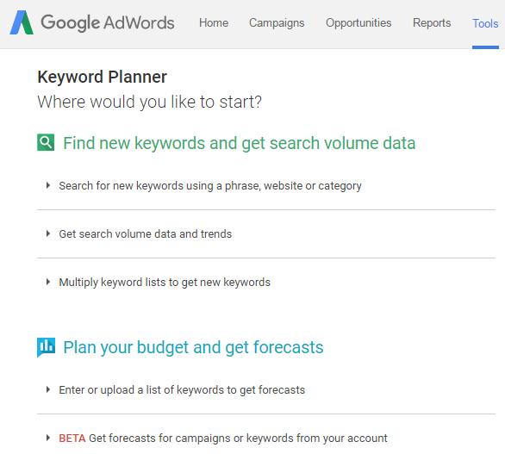The image size is (505, 454).
Task: Click 'Search for new keywords using a phrase' text
Action: click(x=210, y=186)
